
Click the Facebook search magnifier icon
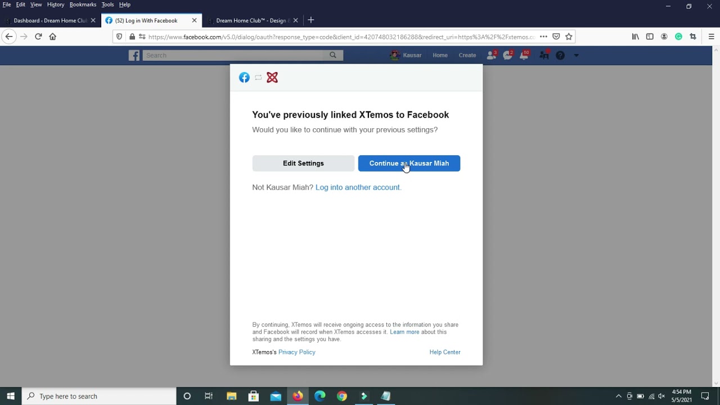pyautogui.click(x=333, y=55)
